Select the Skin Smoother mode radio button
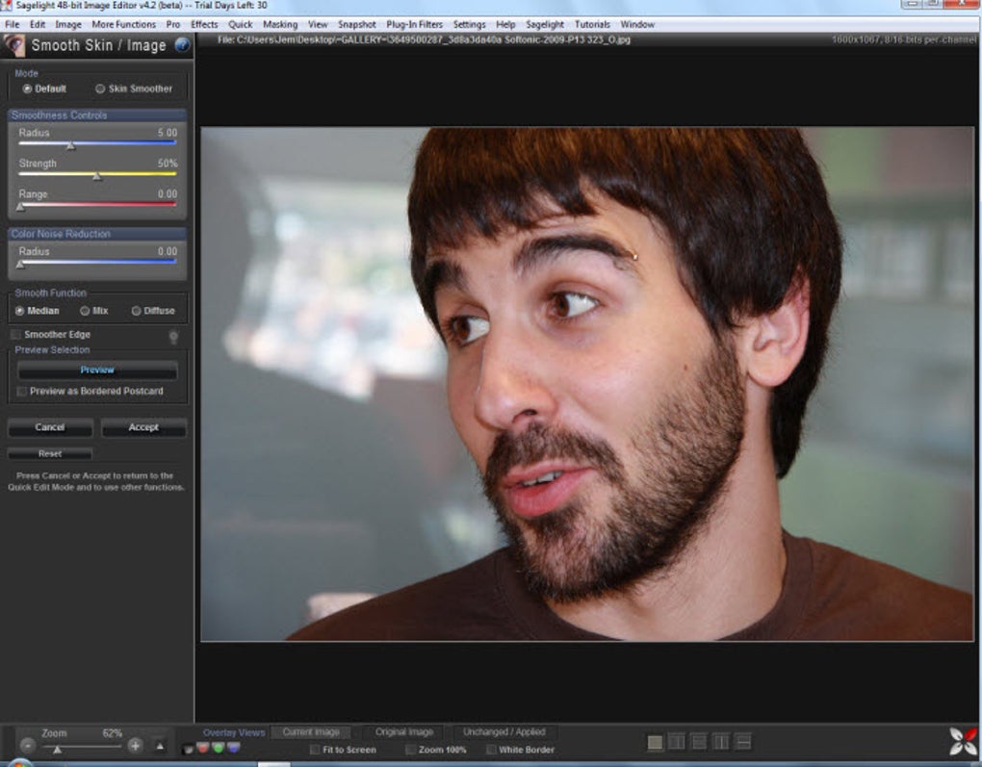This screenshot has width=982, height=767. point(100,89)
